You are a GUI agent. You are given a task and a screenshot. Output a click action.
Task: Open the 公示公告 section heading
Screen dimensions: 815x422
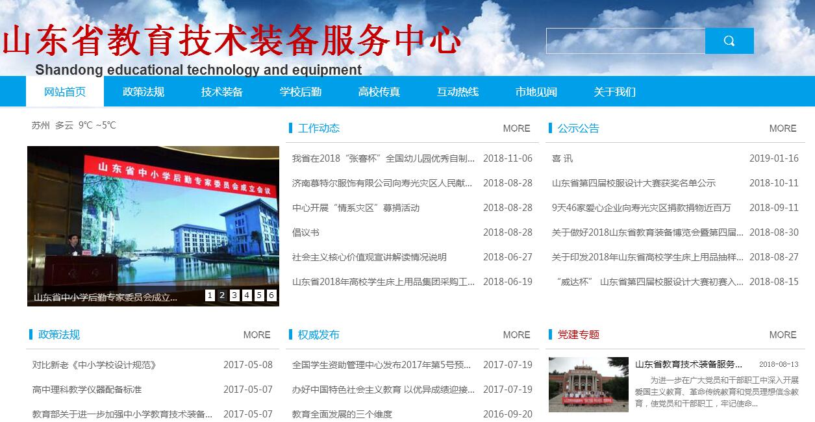(579, 129)
